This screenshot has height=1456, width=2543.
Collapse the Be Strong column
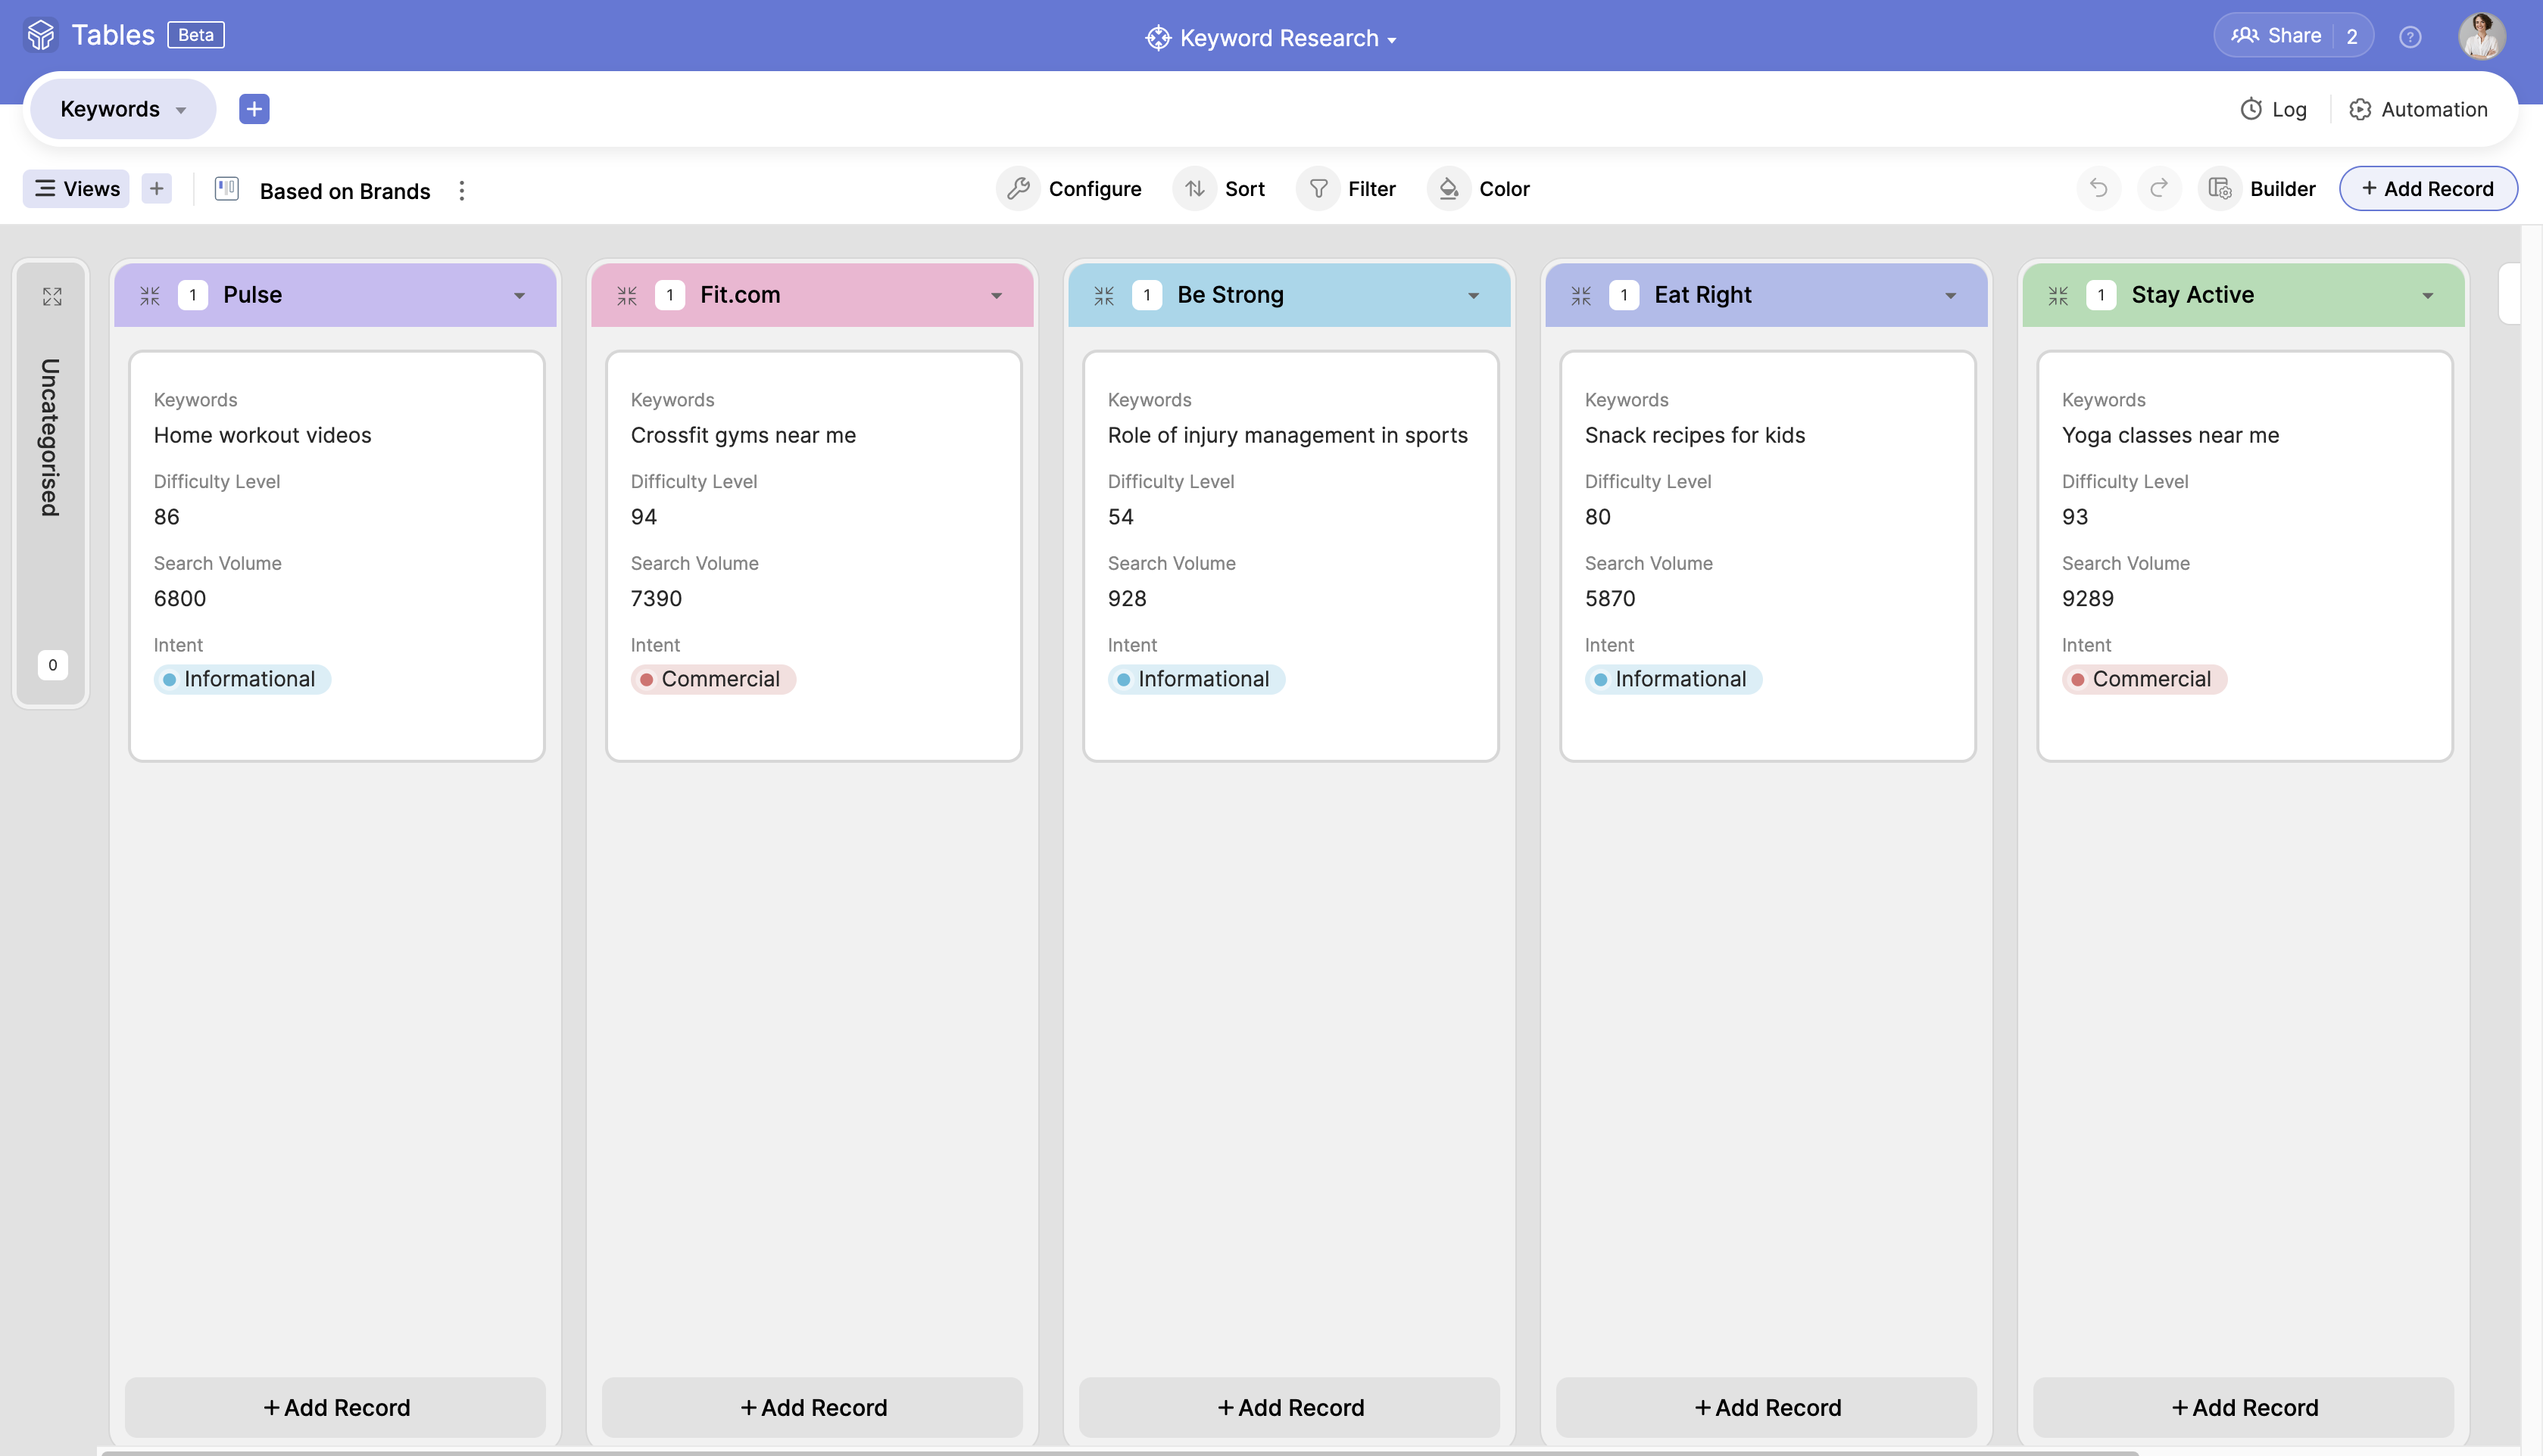(x=1104, y=295)
